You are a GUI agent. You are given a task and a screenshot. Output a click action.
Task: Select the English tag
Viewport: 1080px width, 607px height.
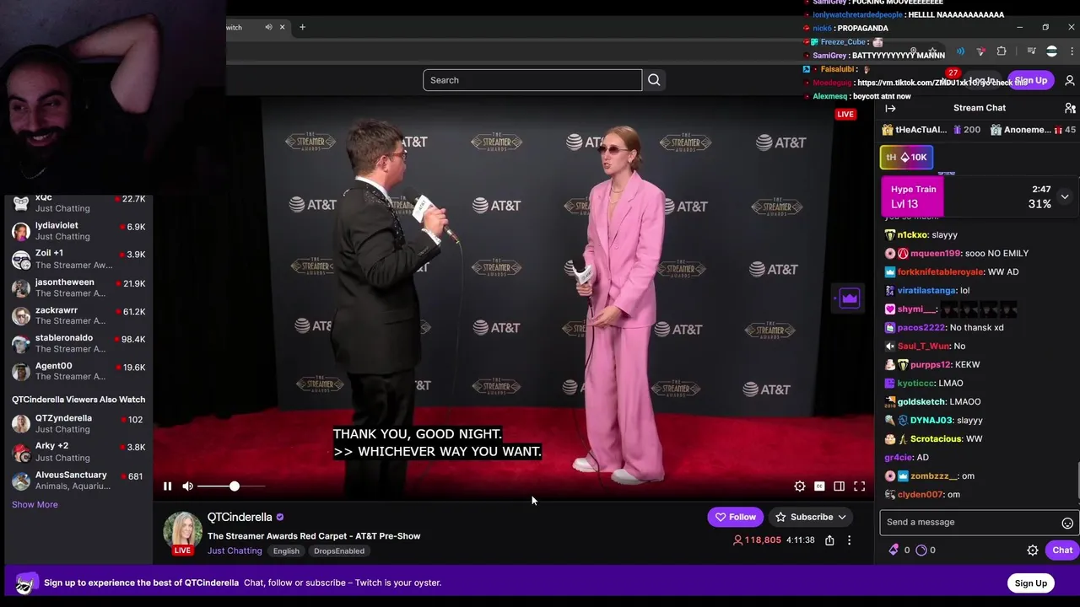286,551
